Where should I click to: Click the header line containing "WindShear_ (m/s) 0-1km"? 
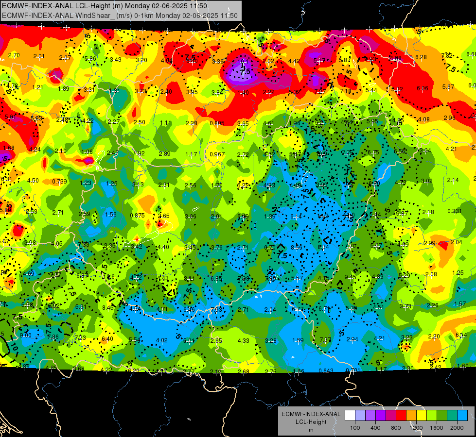pos(120,16)
